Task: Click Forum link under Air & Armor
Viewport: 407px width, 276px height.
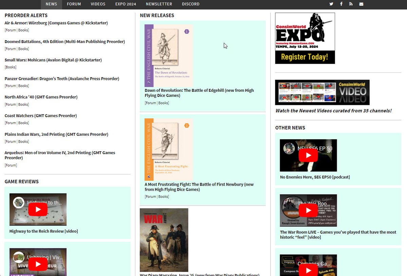Action: pos(11,30)
